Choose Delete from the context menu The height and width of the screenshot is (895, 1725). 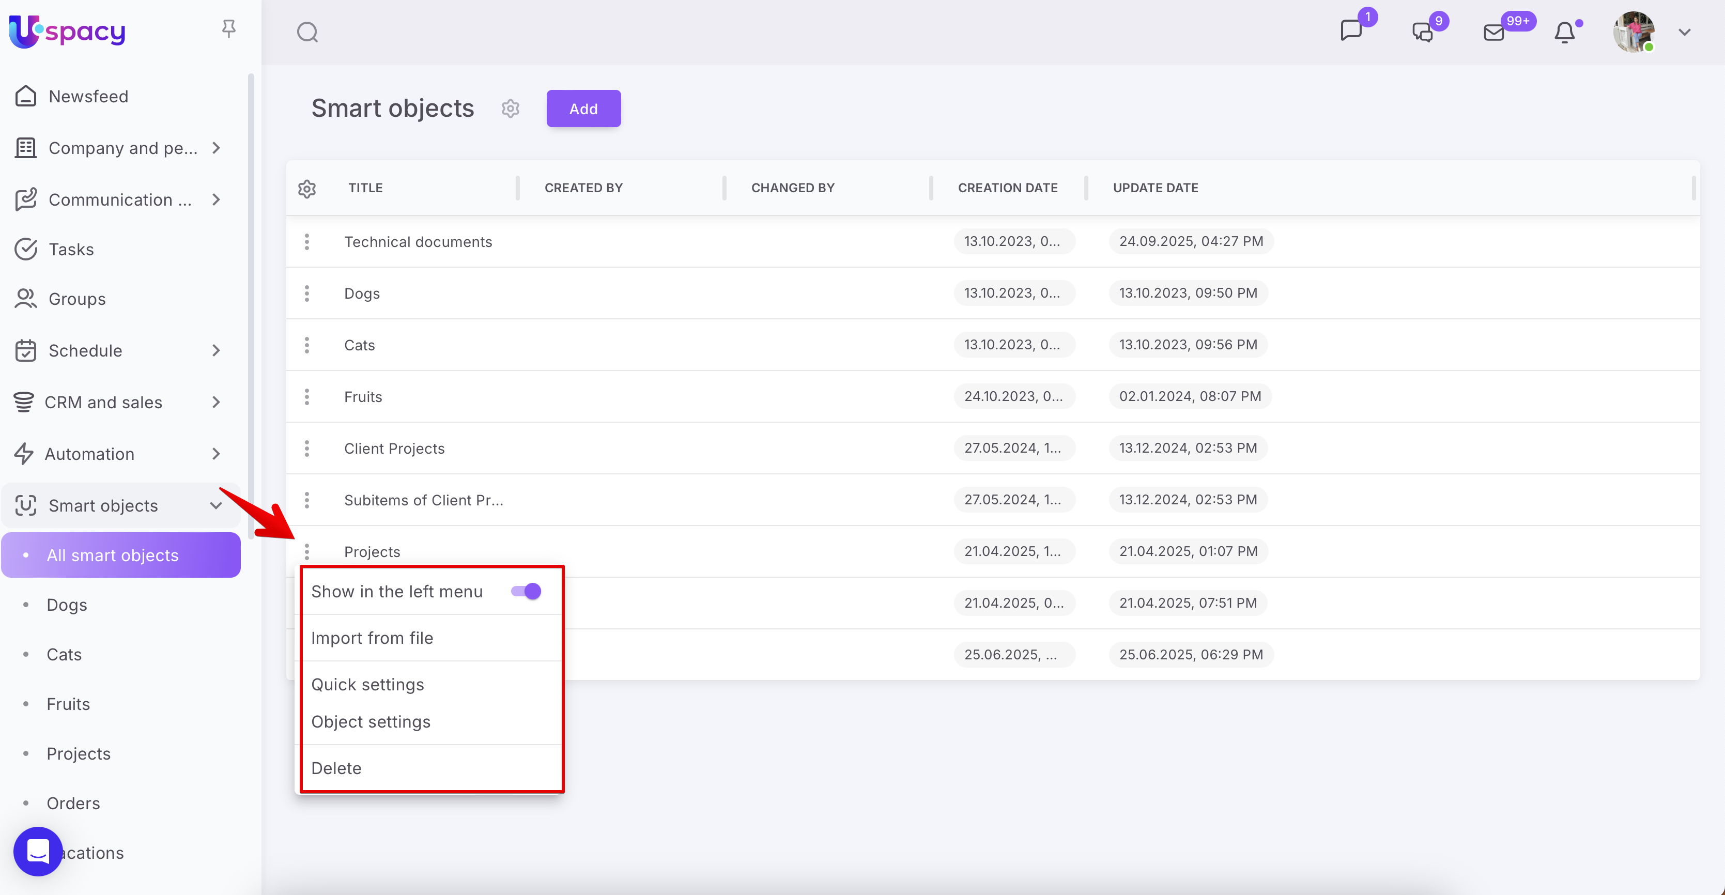pyautogui.click(x=336, y=768)
